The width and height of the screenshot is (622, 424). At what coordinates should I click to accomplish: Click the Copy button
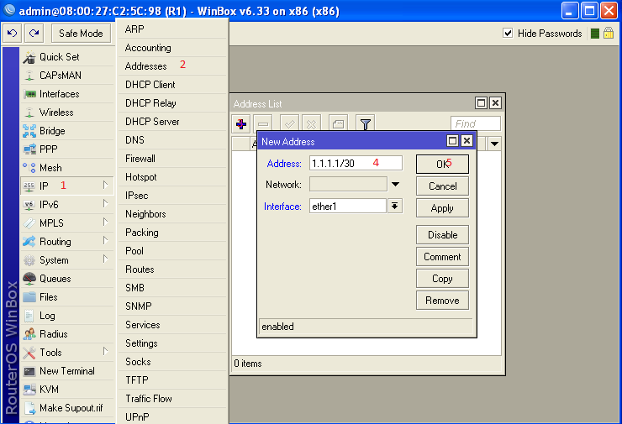click(x=442, y=279)
